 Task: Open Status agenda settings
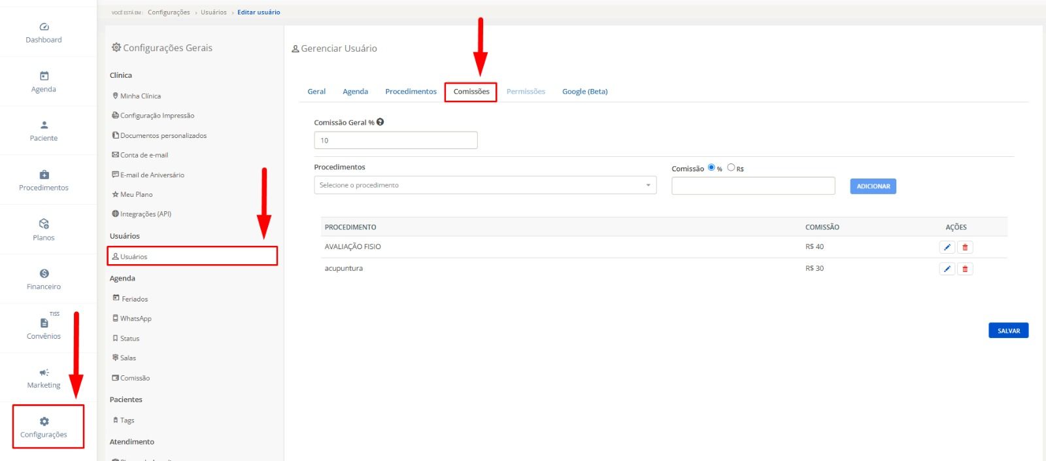tap(126, 338)
